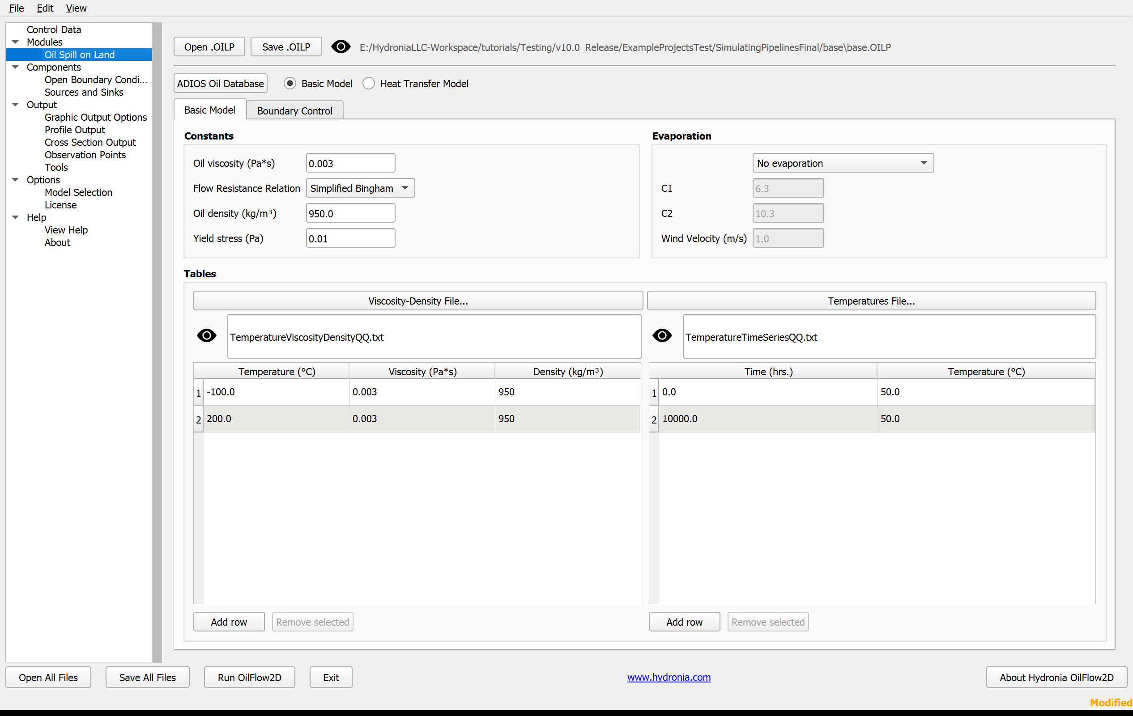Viewport: 1133px width, 716px height.
Task: Select Sources and Sinks tree item
Action: click(84, 92)
